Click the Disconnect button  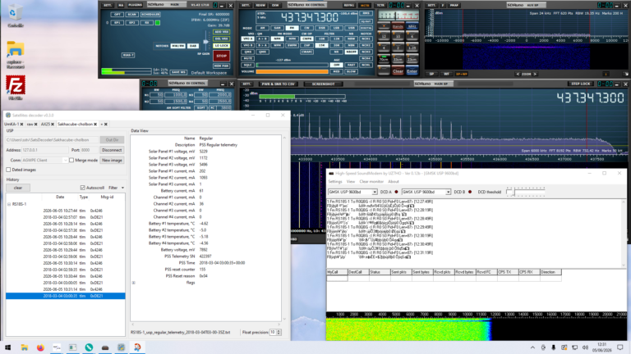[x=112, y=150]
